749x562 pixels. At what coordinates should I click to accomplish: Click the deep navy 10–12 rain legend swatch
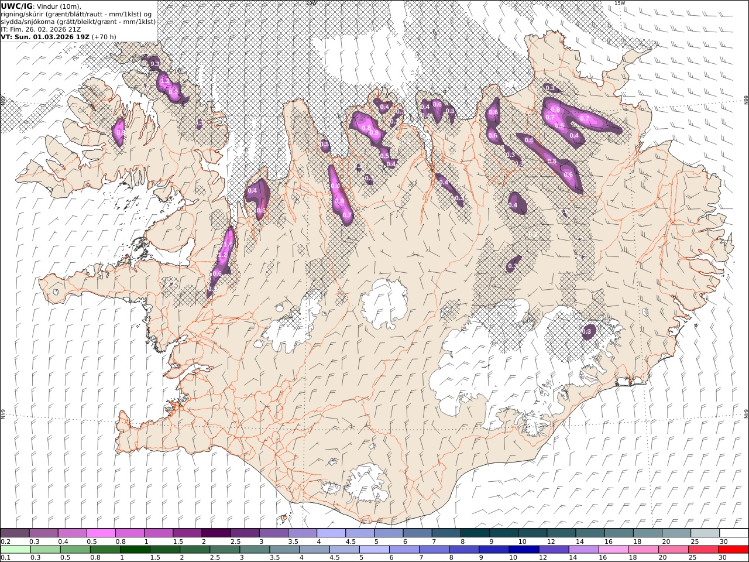[x=524, y=550]
